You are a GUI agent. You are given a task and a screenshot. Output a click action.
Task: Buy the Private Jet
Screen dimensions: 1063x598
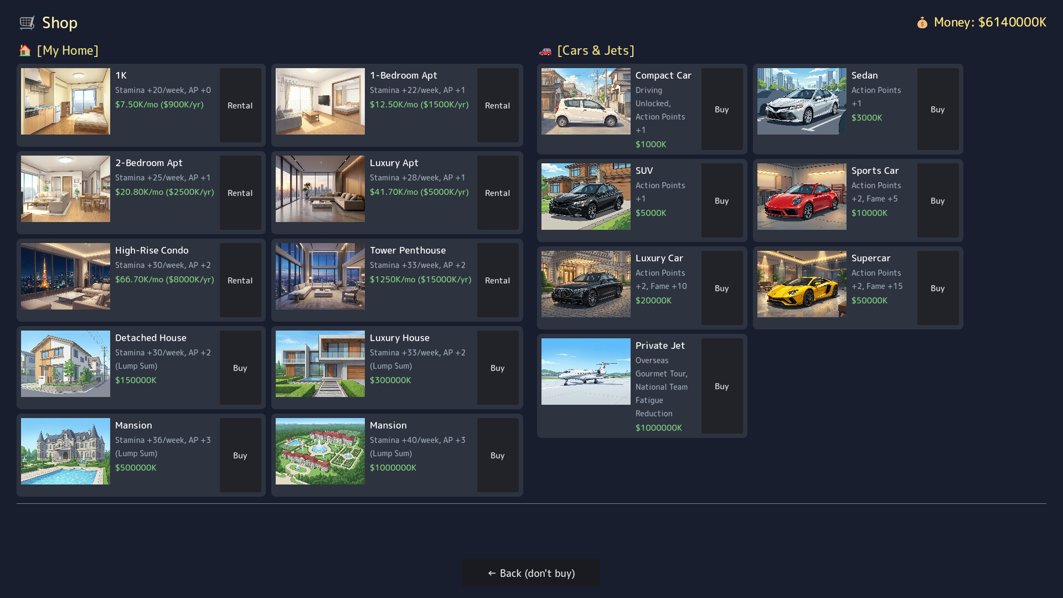click(x=721, y=386)
